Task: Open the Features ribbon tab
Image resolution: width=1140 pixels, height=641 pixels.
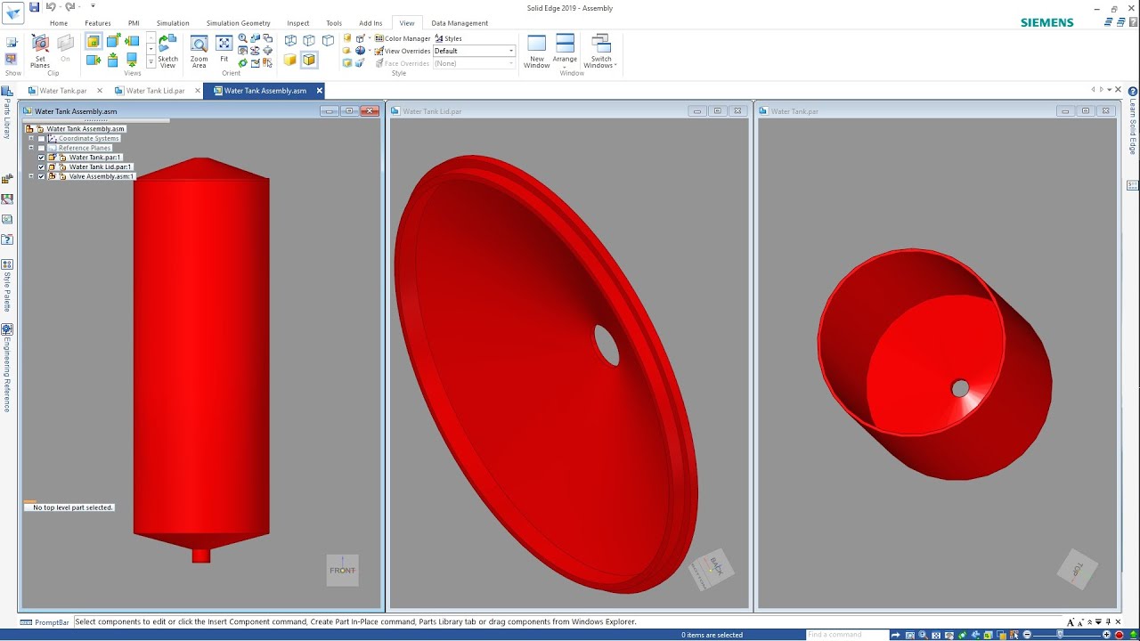Action: (98, 23)
